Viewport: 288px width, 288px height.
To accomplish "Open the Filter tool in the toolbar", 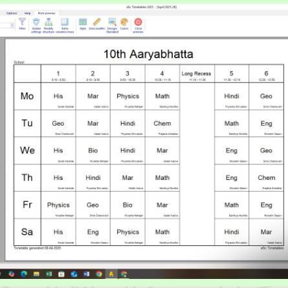I will tap(22, 24).
